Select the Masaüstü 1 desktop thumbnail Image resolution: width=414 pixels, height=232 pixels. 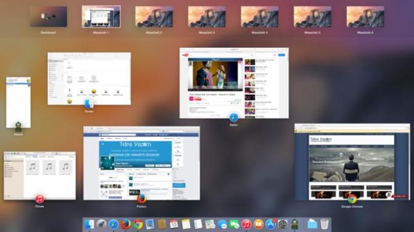101,17
